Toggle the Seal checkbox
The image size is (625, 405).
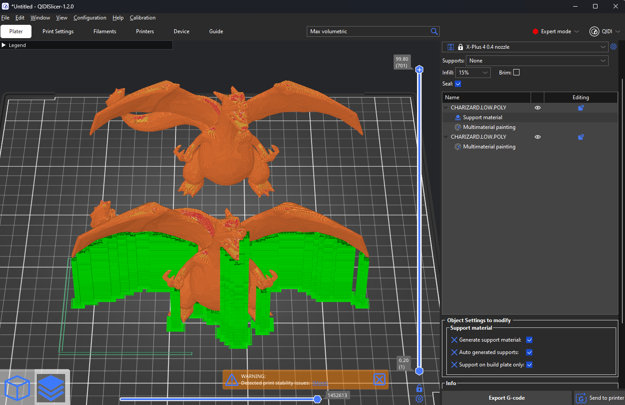(x=458, y=84)
